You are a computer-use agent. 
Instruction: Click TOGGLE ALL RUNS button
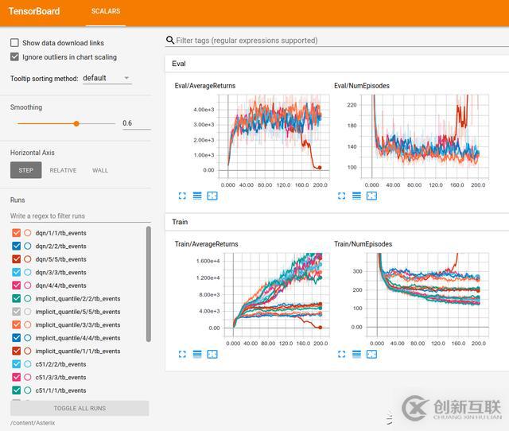click(80, 408)
